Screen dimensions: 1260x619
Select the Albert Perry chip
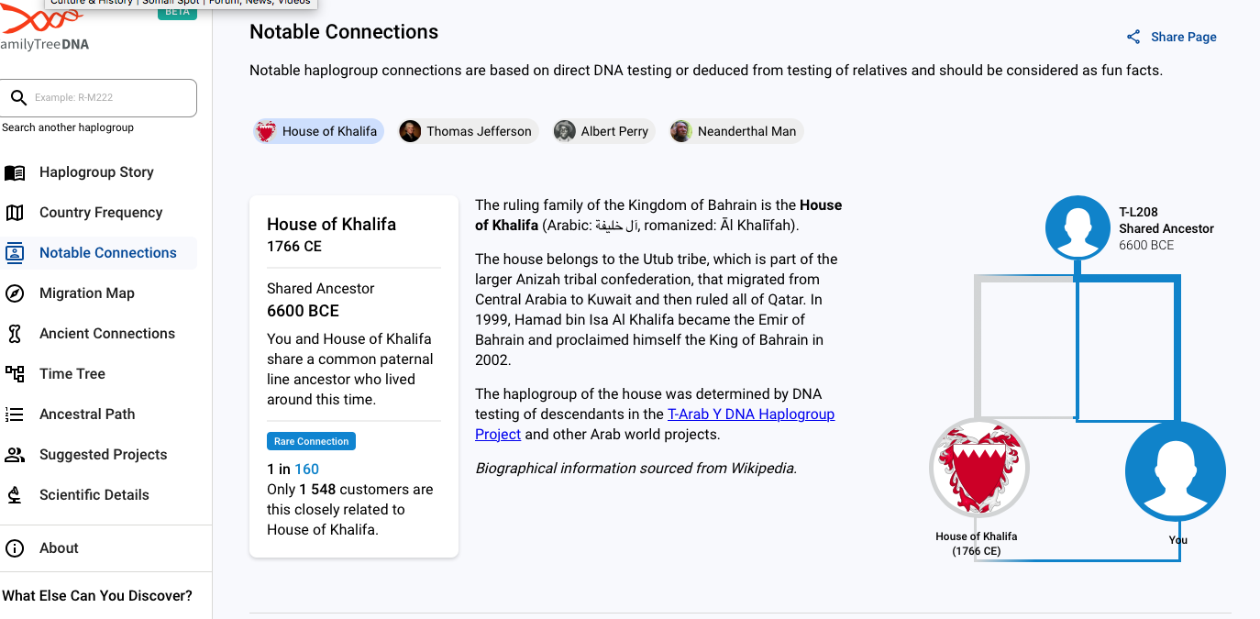(x=604, y=131)
